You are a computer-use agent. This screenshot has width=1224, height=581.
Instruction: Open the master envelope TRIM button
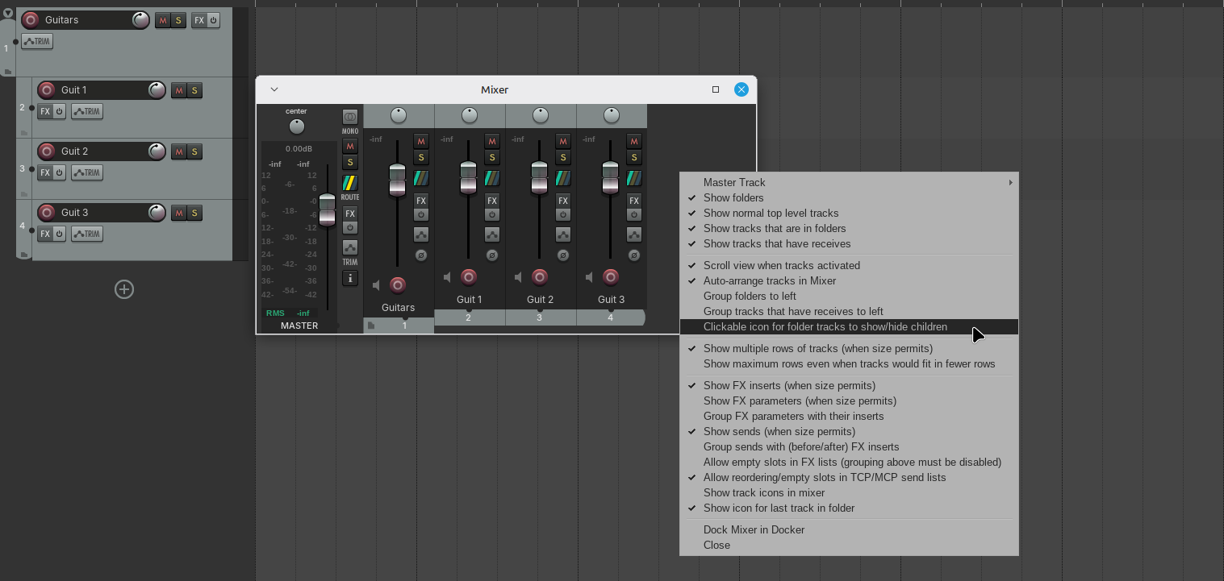(350, 247)
